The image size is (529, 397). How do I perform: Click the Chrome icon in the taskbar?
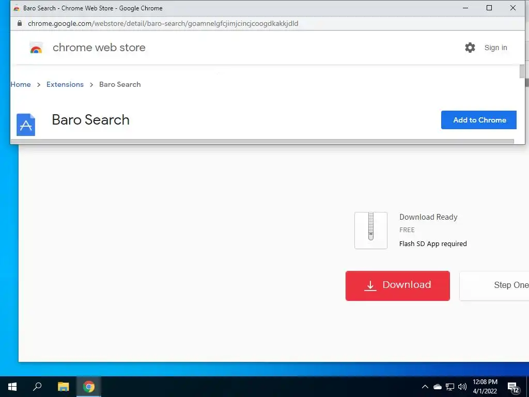point(89,387)
